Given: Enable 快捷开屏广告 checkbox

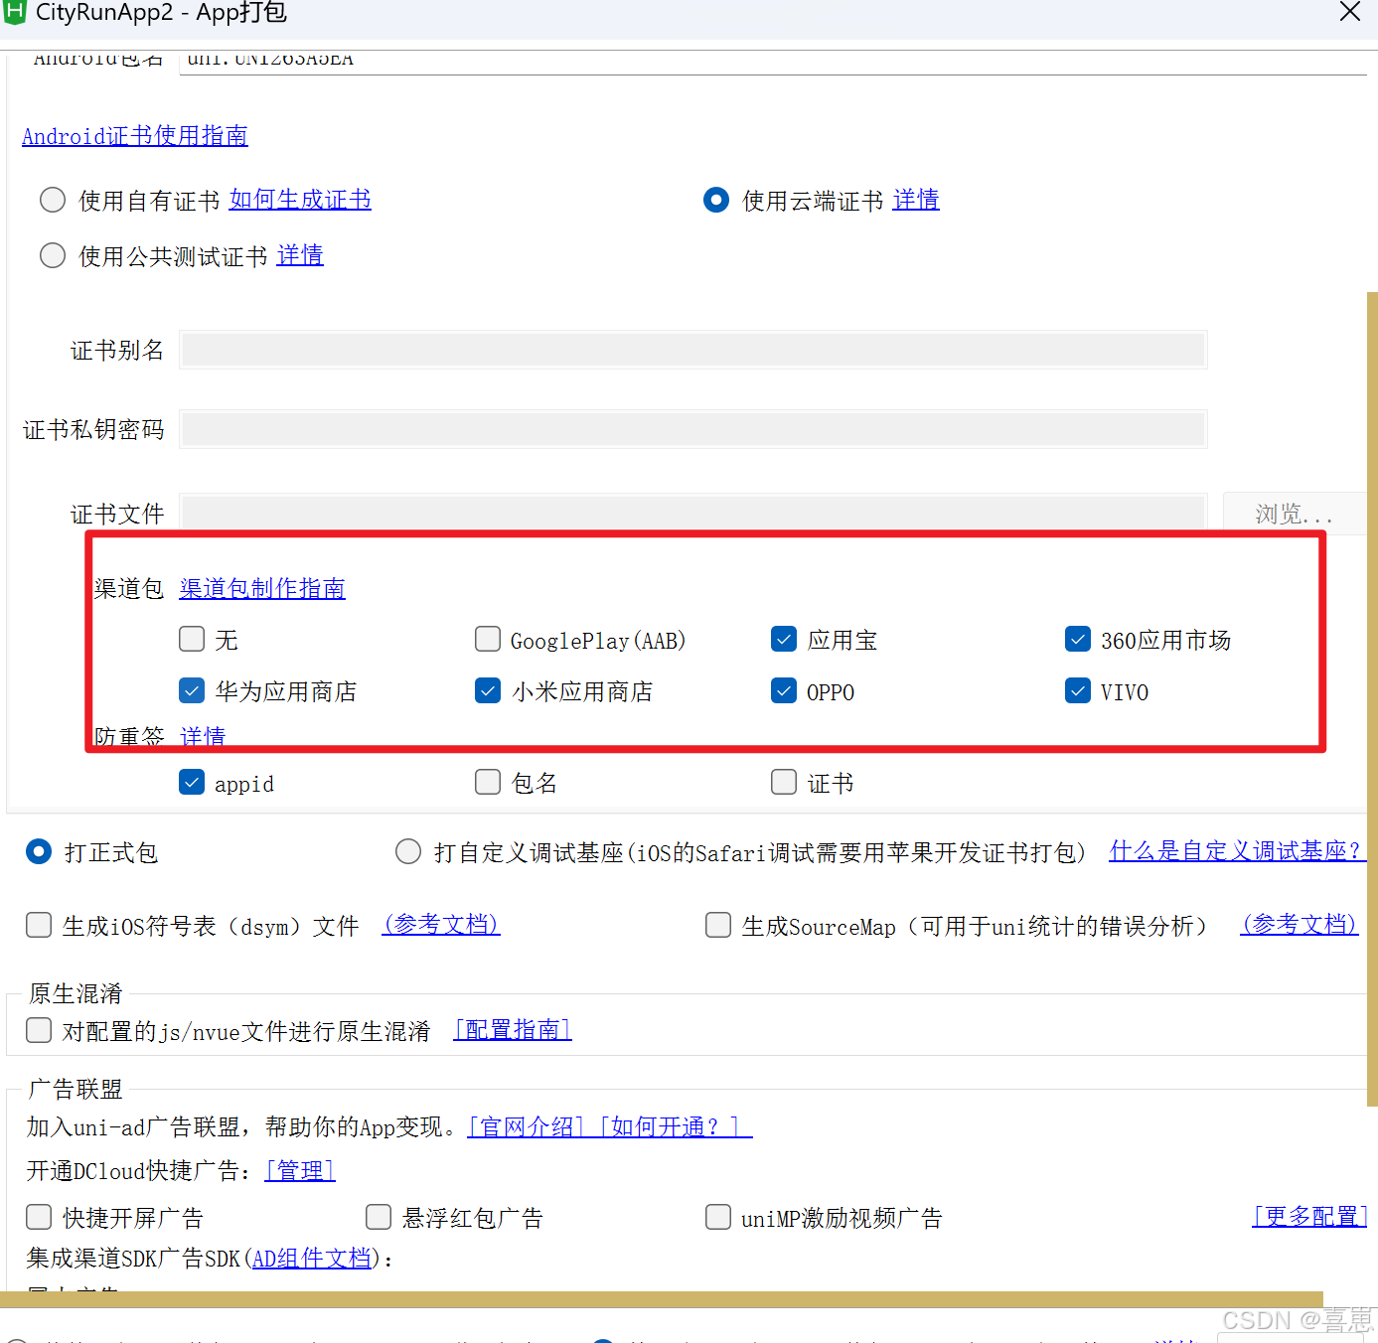Looking at the screenshot, I should pyautogui.click(x=38, y=1217).
